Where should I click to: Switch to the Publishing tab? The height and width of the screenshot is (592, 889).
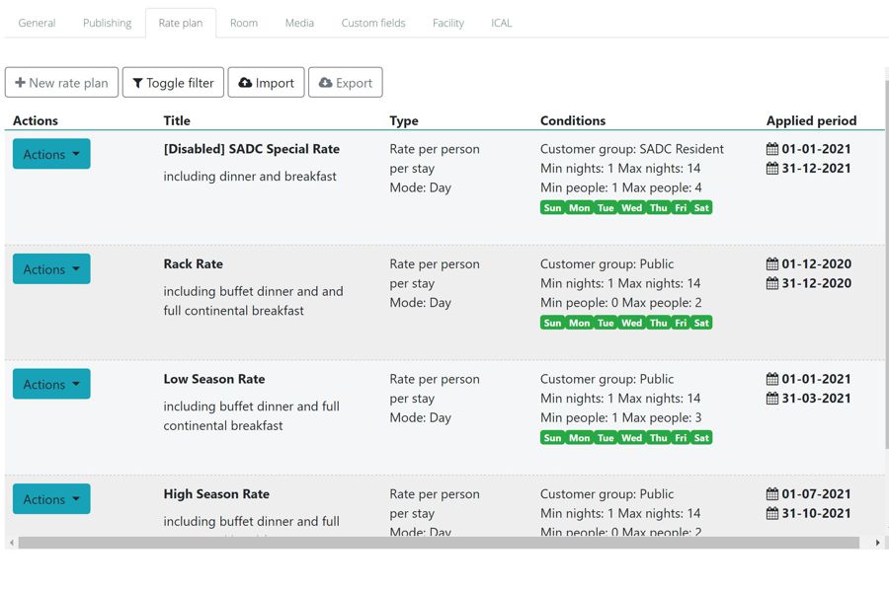107,23
